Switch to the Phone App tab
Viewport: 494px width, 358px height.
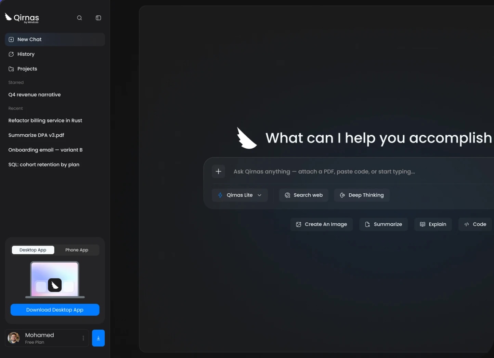point(77,250)
